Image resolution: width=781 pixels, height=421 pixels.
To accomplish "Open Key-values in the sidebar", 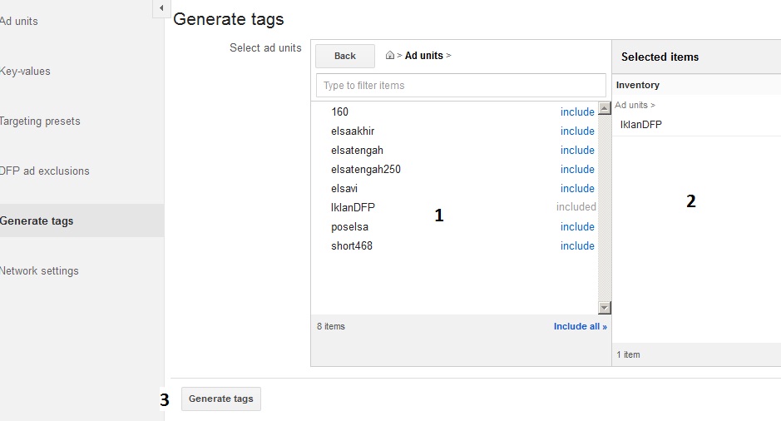I will [25, 72].
